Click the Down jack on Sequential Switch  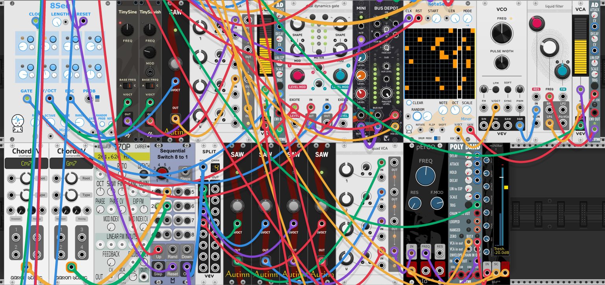(x=187, y=249)
